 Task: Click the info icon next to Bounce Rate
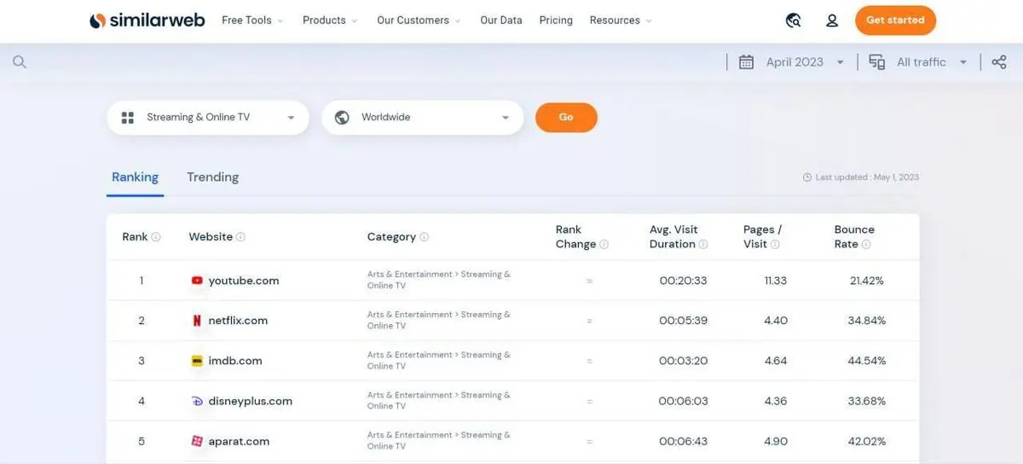pos(865,244)
